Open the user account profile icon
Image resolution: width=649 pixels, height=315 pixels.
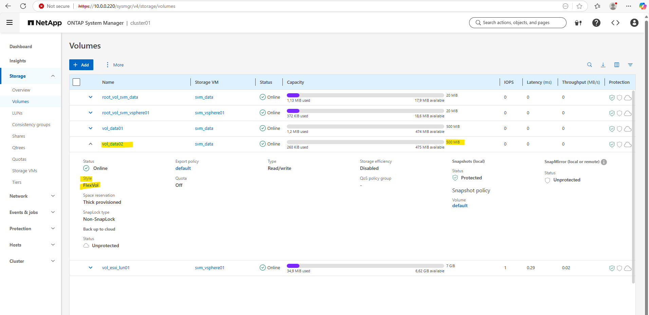[x=634, y=23]
